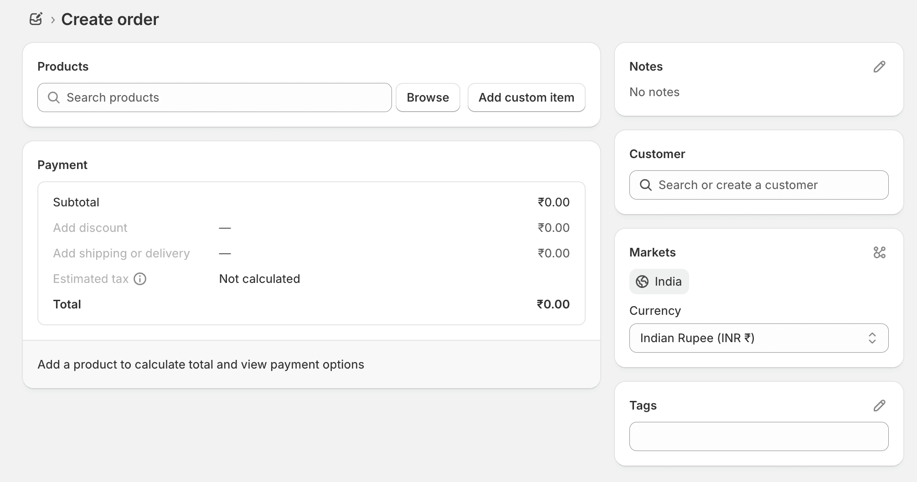This screenshot has height=482, width=917.
Task: Click the Currency label
Action: click(655, 311)
